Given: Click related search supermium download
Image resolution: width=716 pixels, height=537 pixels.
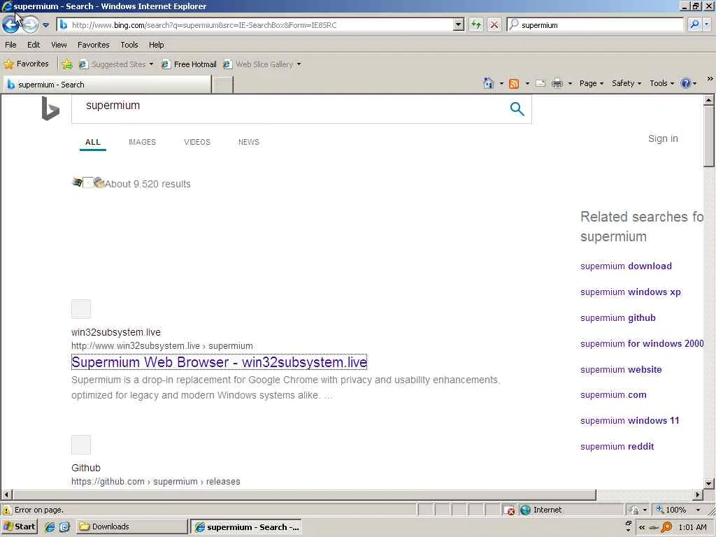Looking at the screenshot, I should coord(626,266).
